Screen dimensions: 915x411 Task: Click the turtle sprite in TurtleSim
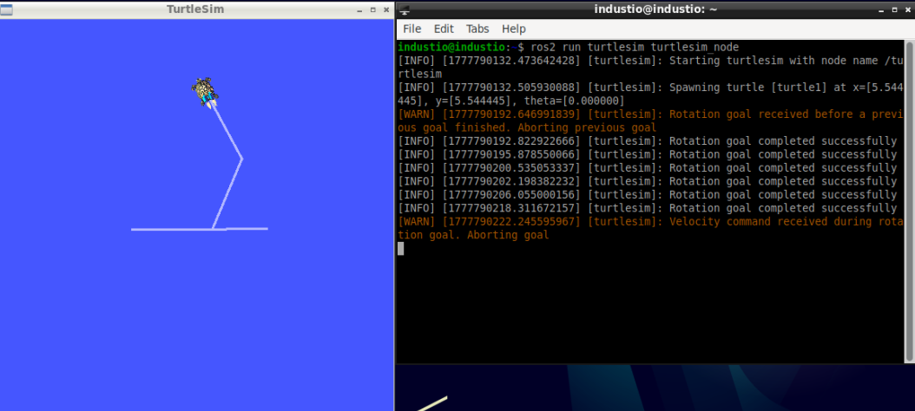pos(205,92)
